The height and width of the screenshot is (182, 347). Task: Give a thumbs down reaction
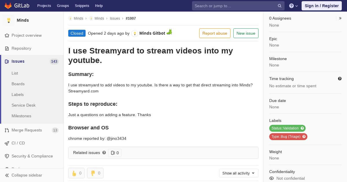click(x=95, y=173)
